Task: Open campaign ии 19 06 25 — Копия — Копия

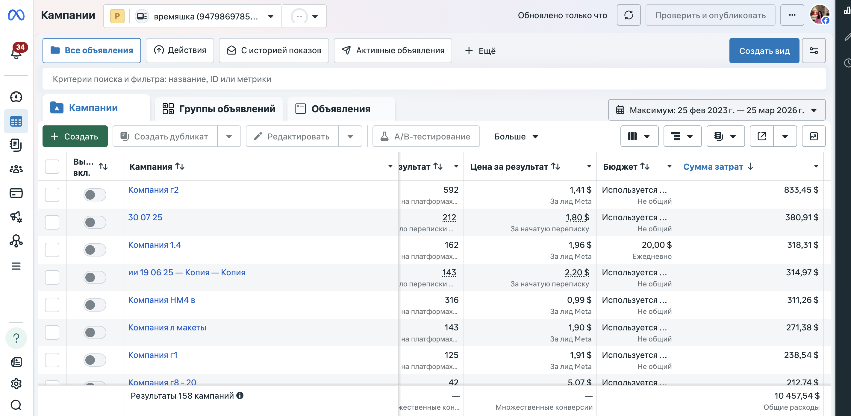Action: point(187,272)
